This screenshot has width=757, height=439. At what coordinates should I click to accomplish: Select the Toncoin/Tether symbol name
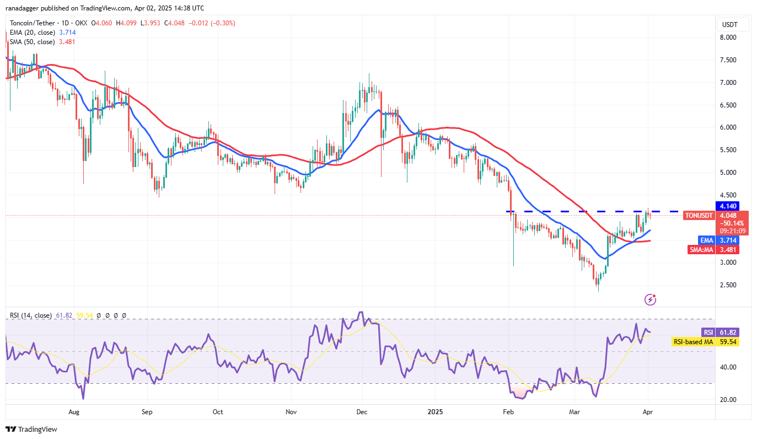pyautogui.click(x=34, y=23)
